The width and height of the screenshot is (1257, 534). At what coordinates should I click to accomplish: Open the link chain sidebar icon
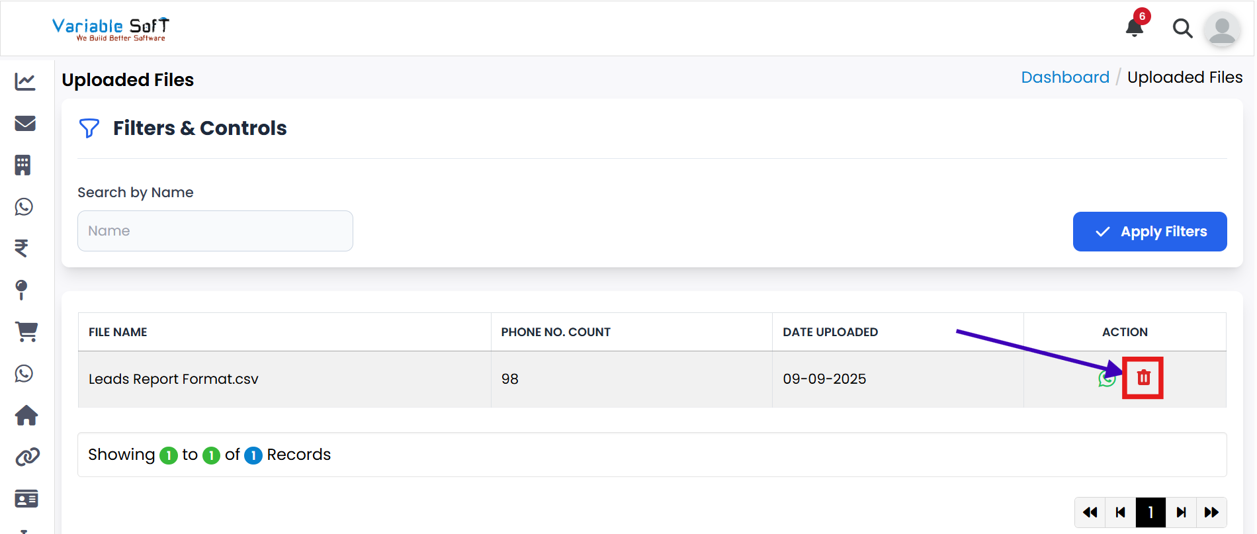27,457
